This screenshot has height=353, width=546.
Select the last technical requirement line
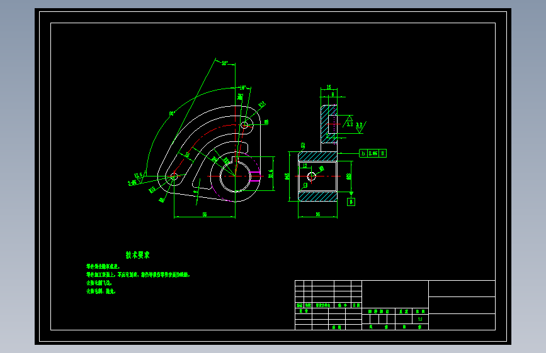(x=101, y=291)
